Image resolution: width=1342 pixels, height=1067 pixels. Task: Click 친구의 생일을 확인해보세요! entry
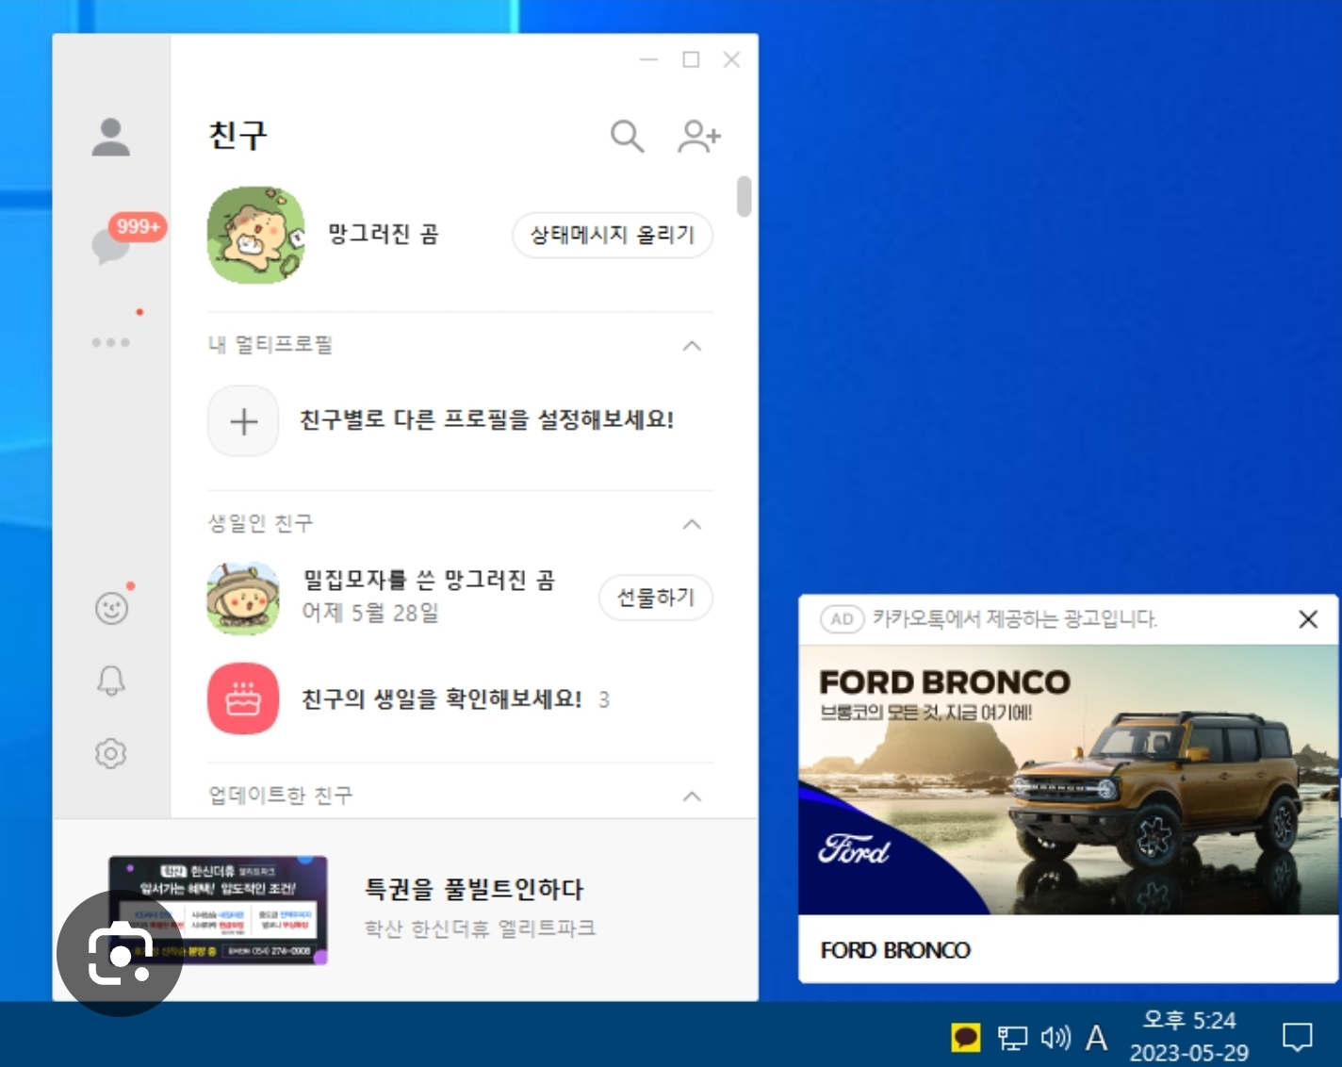441,698
